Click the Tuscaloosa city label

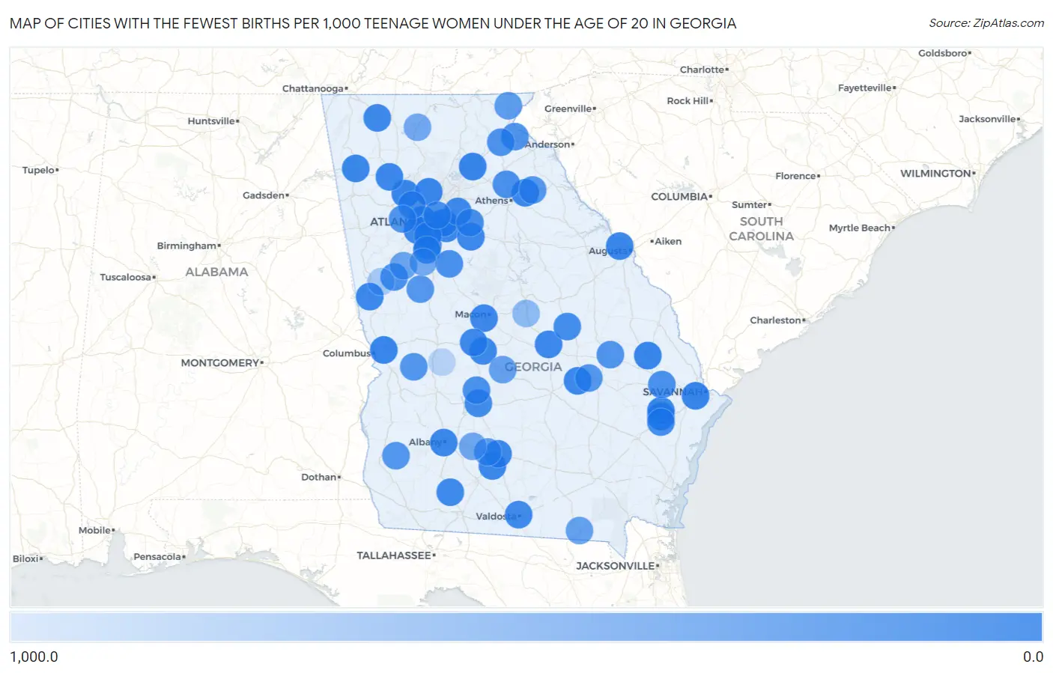click(x=126, y=277)
